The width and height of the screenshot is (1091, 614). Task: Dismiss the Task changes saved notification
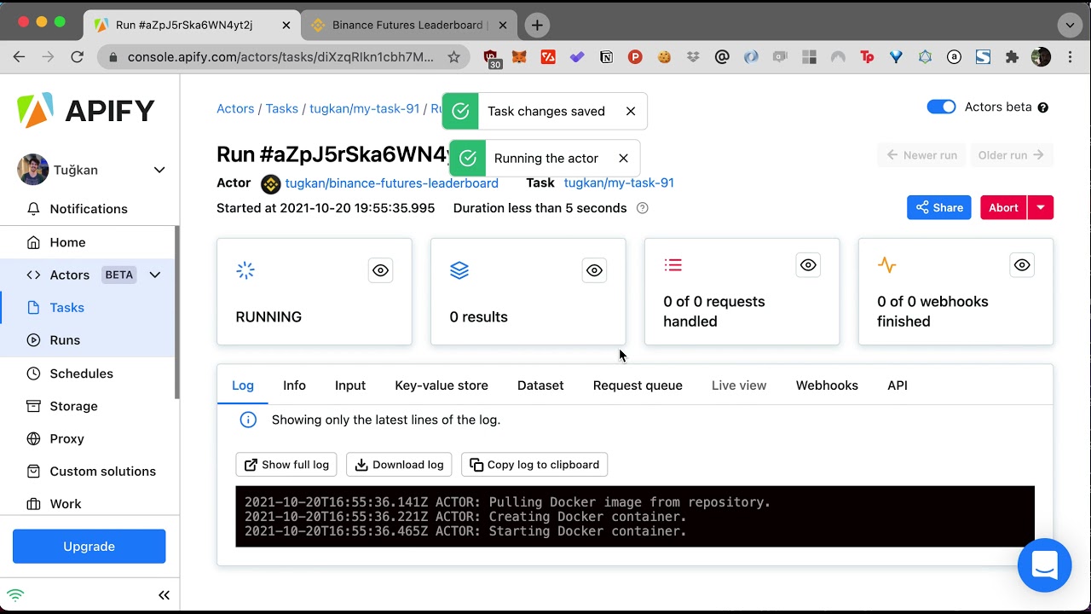[x=631, y=111]
